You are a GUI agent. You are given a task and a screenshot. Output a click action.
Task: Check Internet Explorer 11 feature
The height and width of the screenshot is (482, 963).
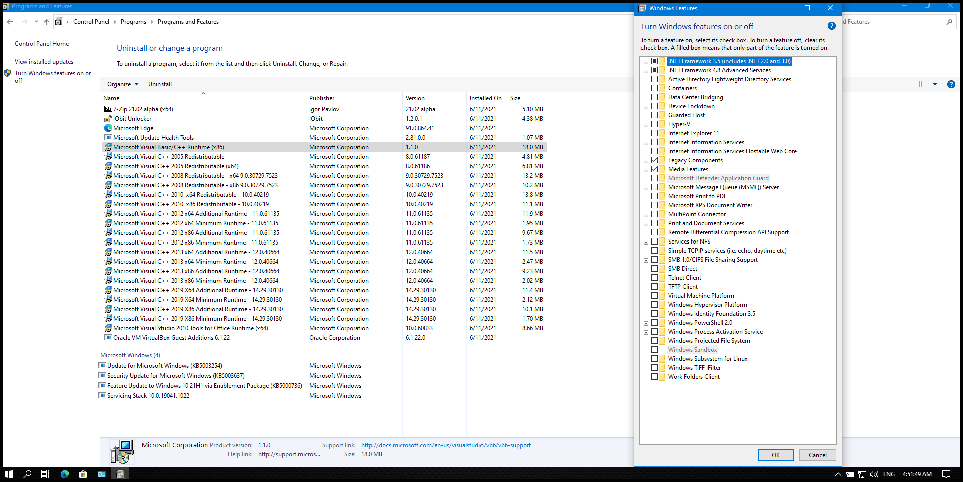pyautogui.click(x=654, y=133)
